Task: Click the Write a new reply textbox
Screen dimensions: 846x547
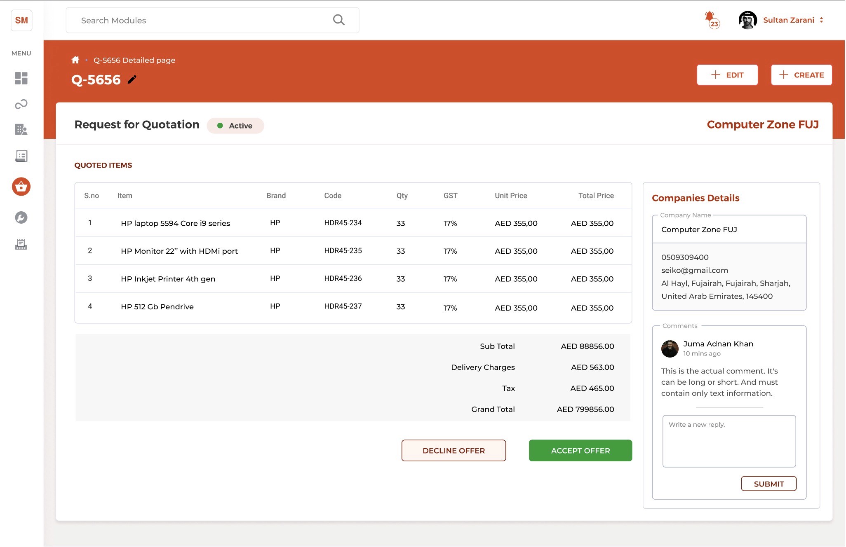Action: [x=729, y=441]
